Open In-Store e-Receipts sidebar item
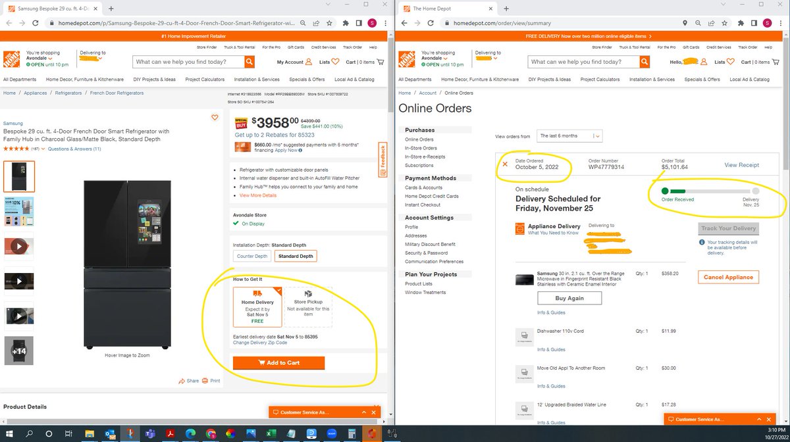Viewport: 790px width, 442px height. click(425, 157)
